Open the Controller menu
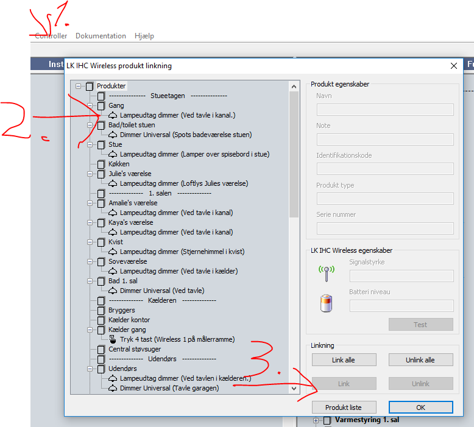The width and height of the screenshot is (474, 427). 51,36
